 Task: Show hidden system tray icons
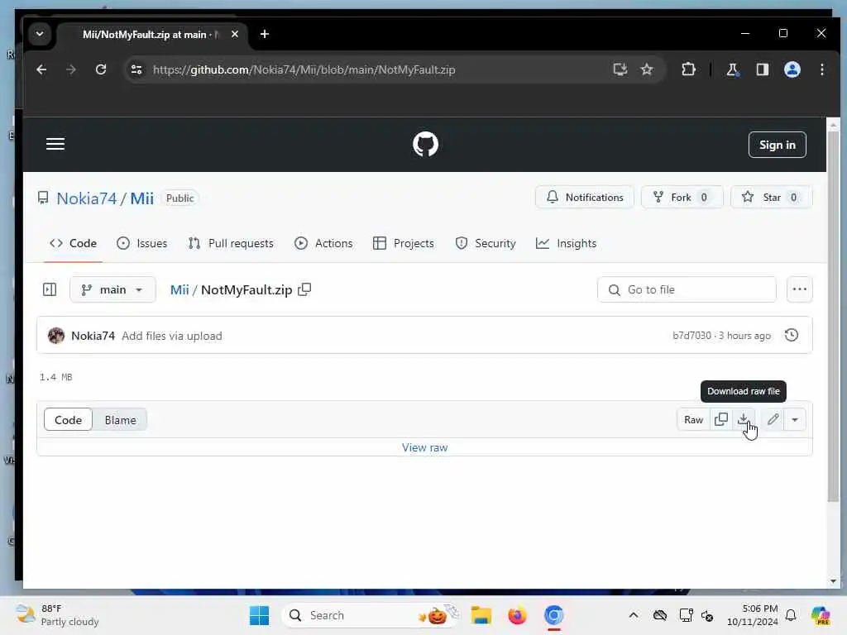click(633, 615)
